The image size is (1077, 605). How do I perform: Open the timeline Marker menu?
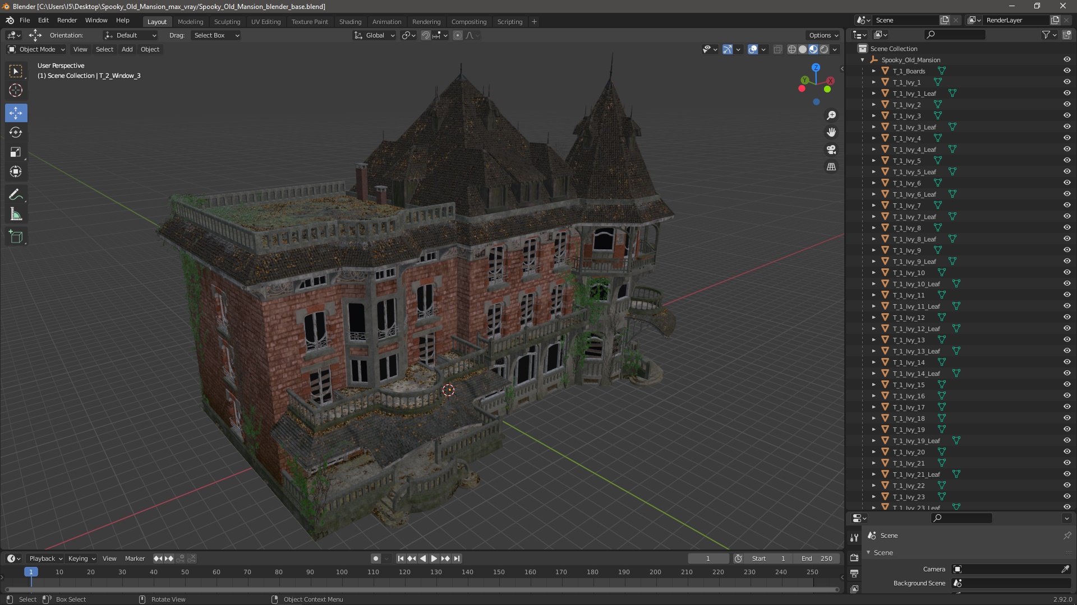(x=135, y=559)
